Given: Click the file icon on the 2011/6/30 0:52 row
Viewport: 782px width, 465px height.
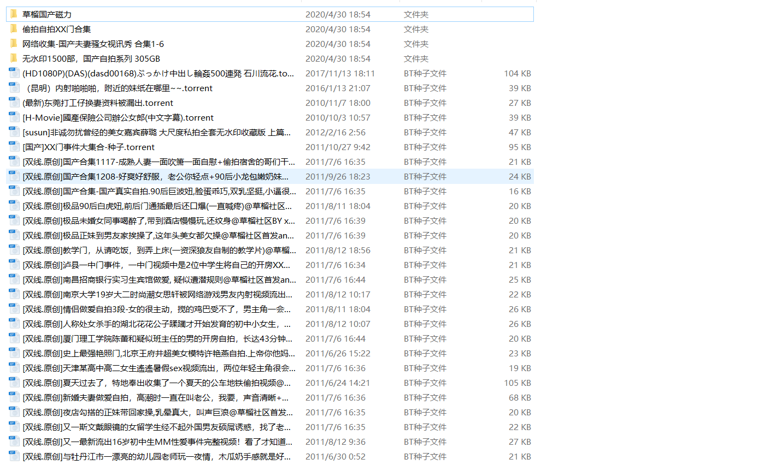Looking at the screenshot, I should [x=14, y=456].
